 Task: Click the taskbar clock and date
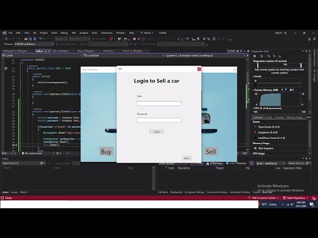click(301, 204)
